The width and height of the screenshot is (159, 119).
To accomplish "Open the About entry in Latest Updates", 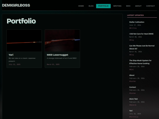I will (x=132, y=75).
